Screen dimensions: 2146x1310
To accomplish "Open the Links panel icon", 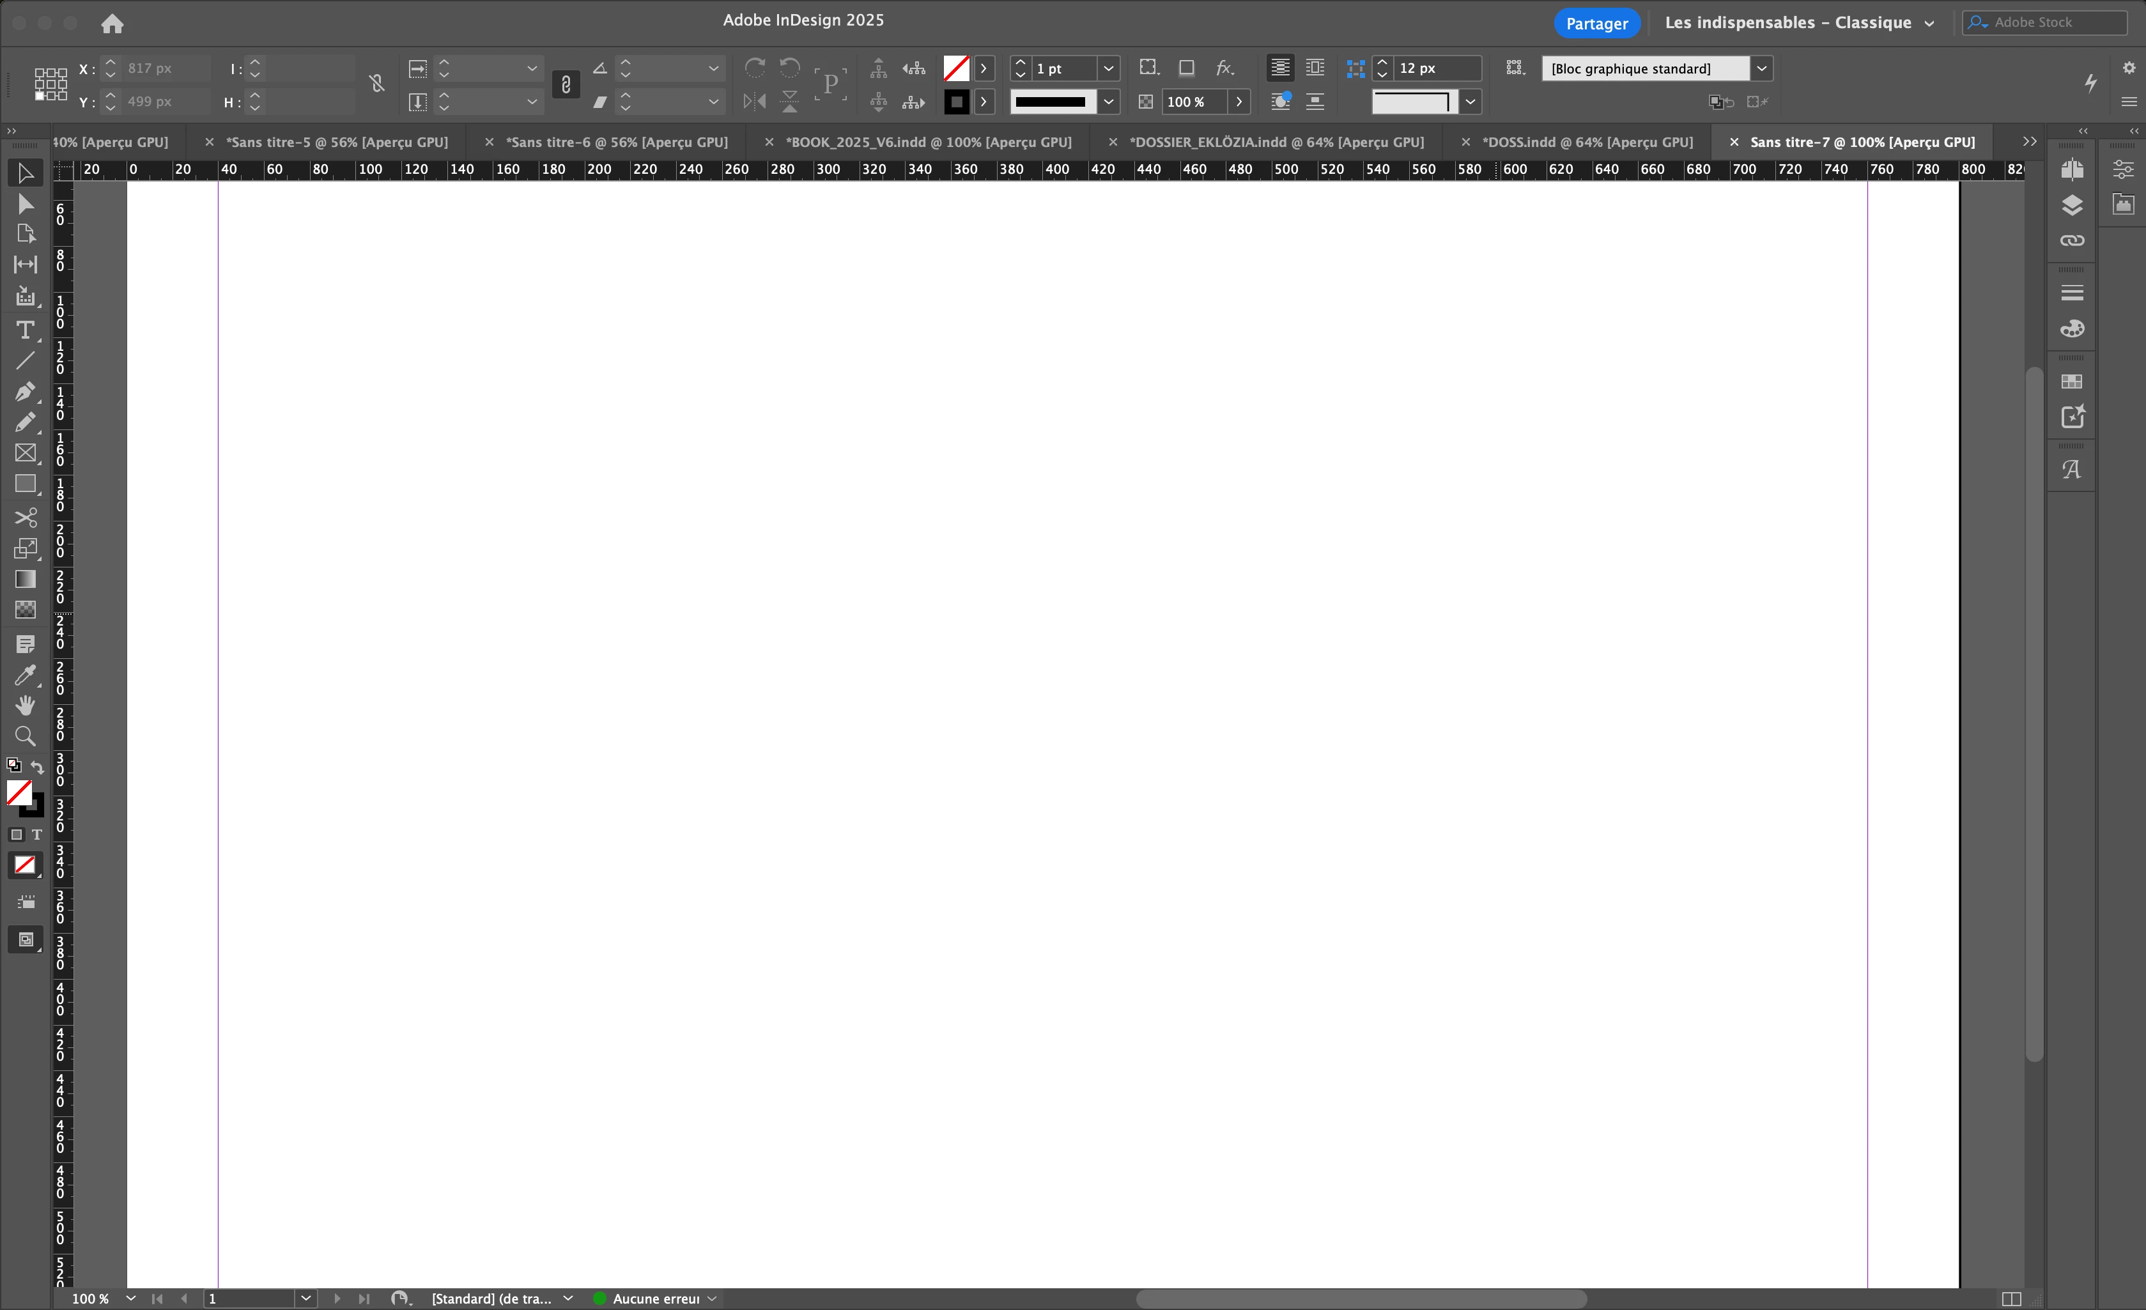I will (x=2072, y=240).
